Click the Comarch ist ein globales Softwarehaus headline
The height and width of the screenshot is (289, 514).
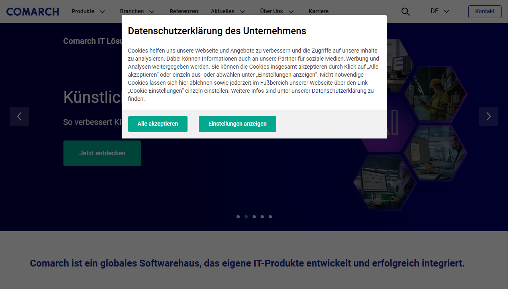tap(247, 264)
